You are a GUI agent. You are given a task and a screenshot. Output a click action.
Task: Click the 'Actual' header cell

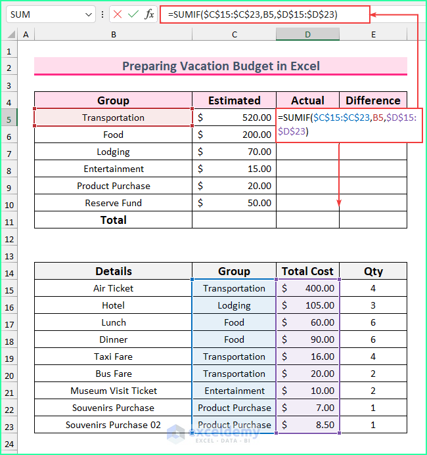pos(307,100)
